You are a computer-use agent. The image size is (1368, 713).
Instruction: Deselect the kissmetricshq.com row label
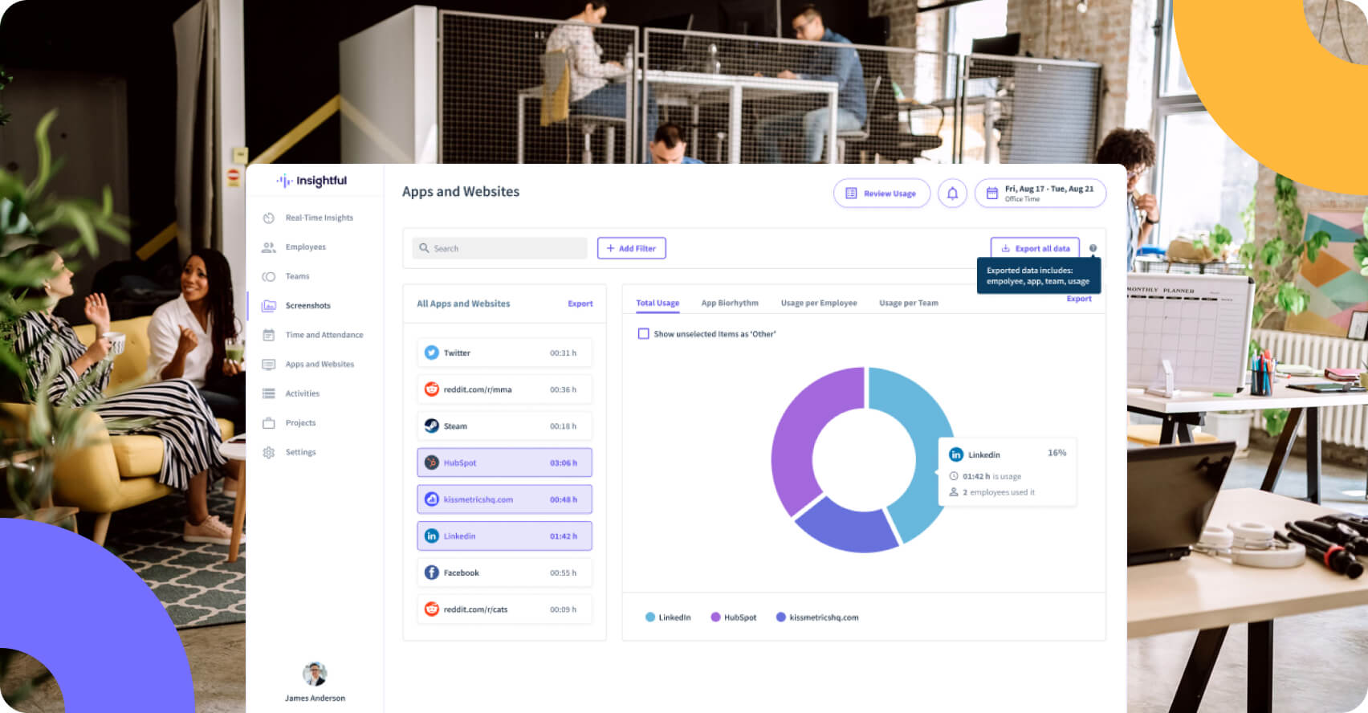478,499
